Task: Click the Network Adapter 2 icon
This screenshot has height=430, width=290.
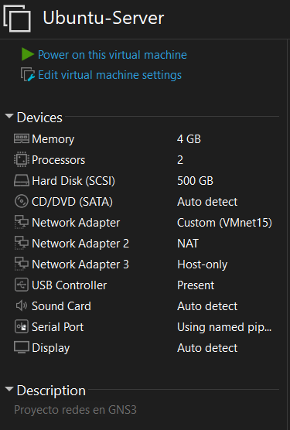Action: [22, 244]
